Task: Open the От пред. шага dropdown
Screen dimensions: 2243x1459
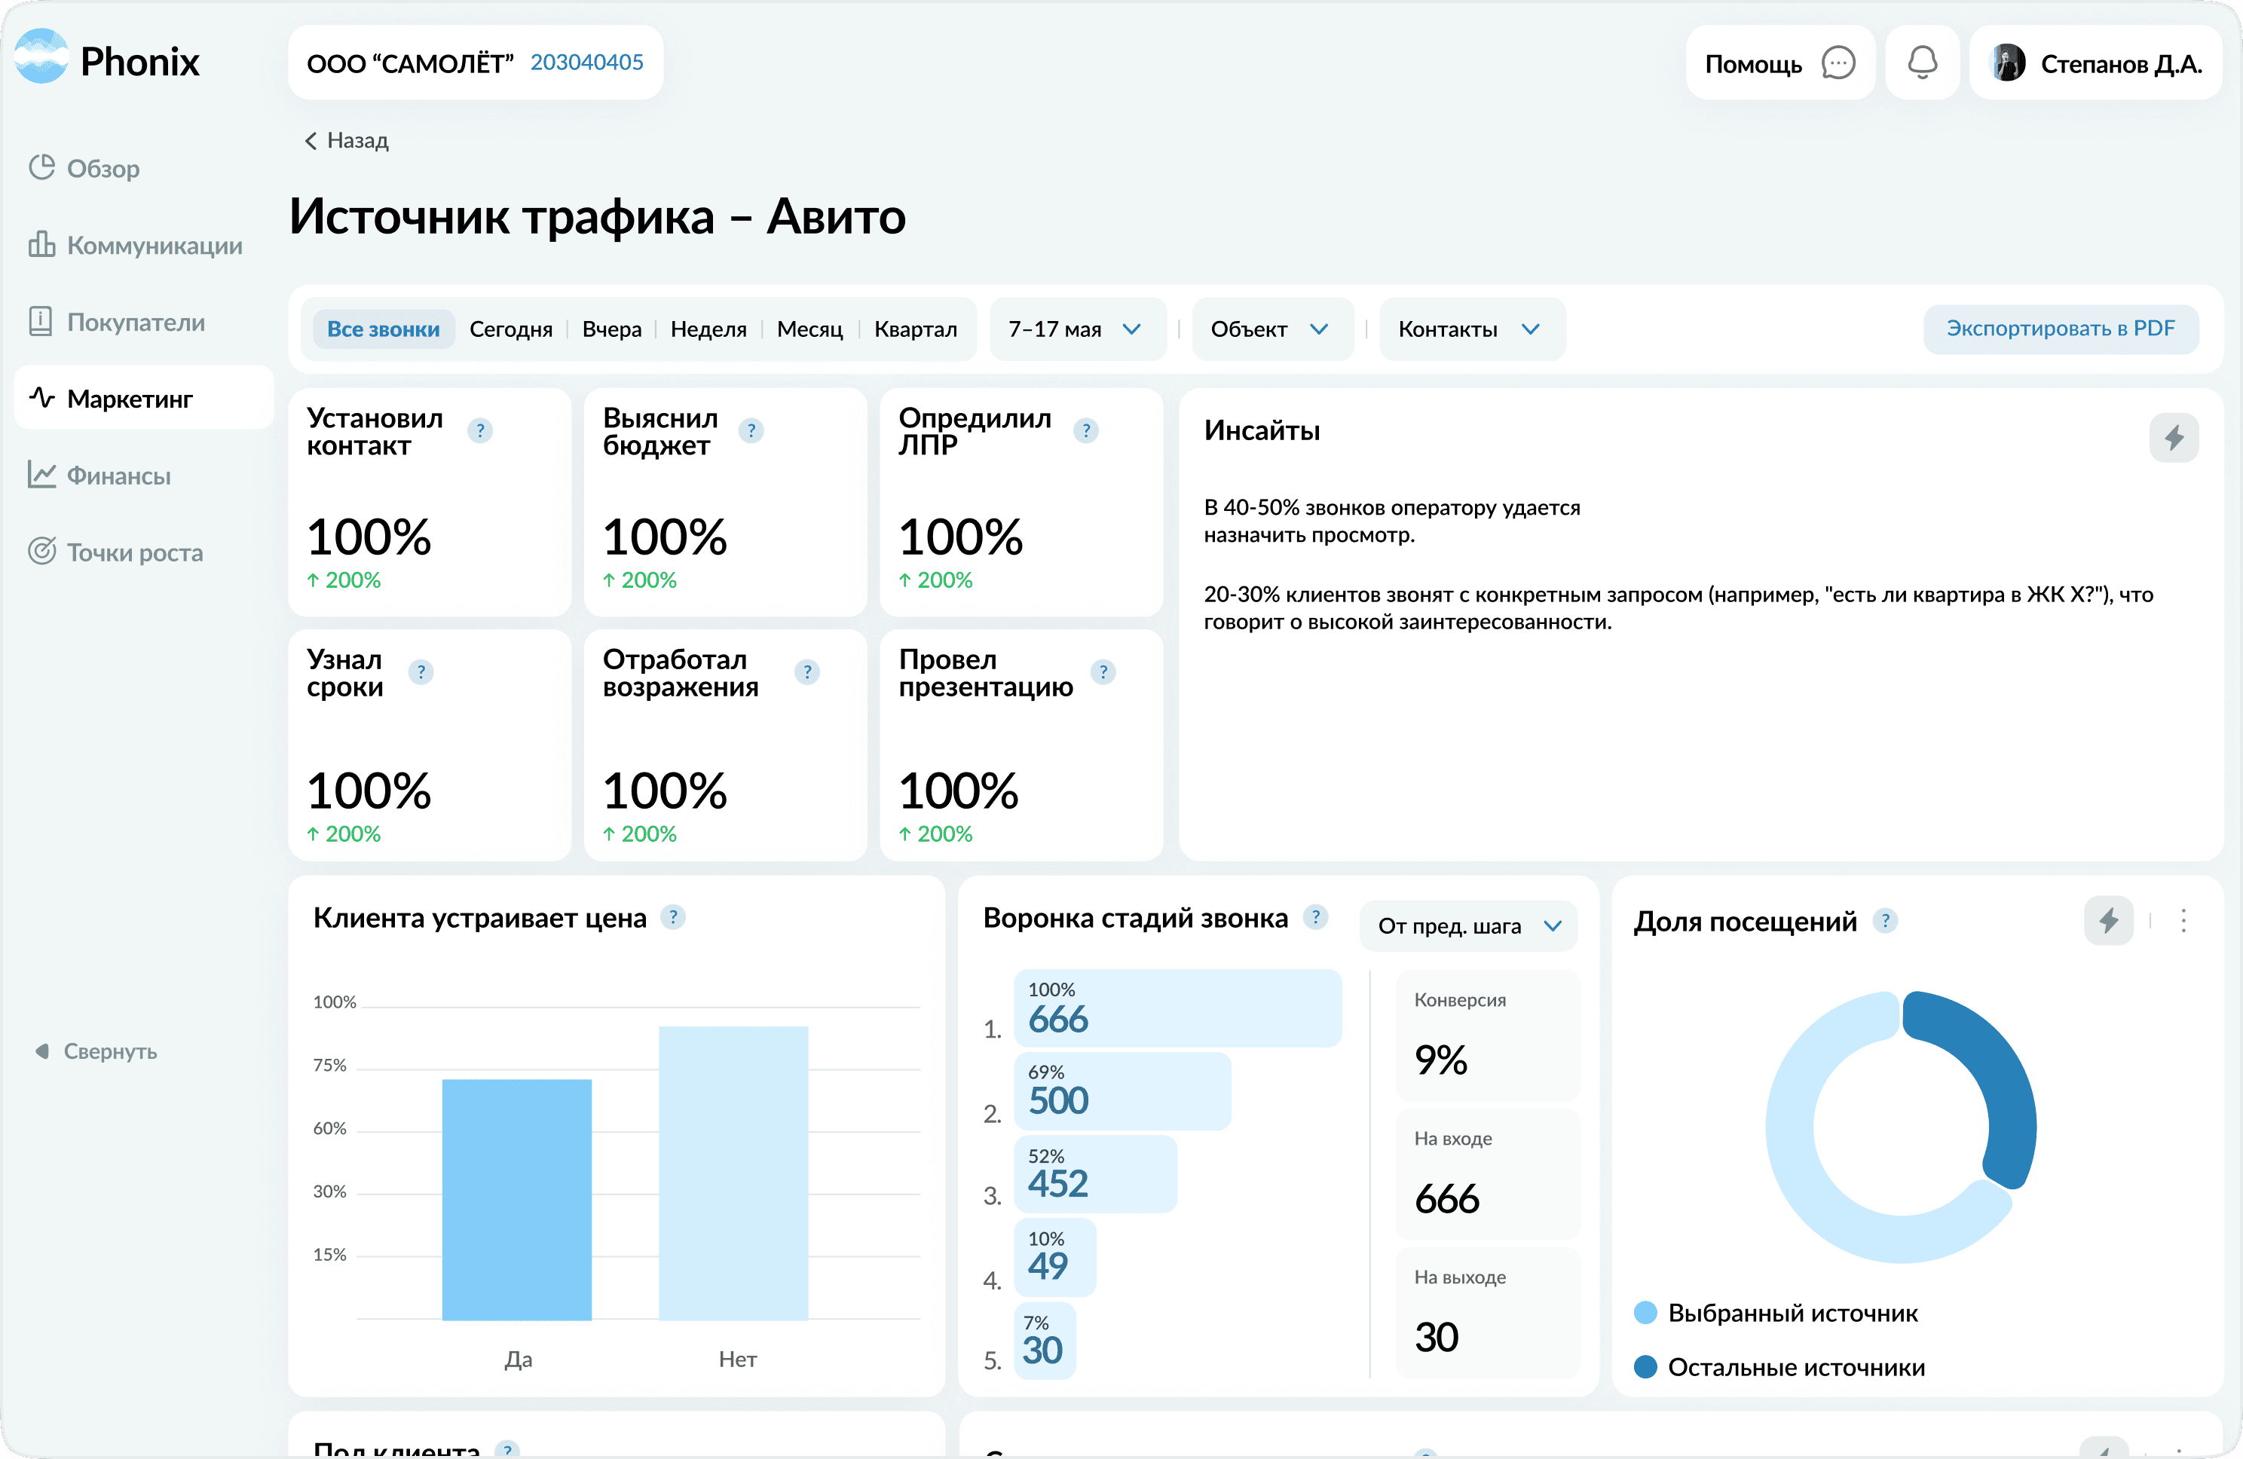Action: click(x=1467, y=925)
